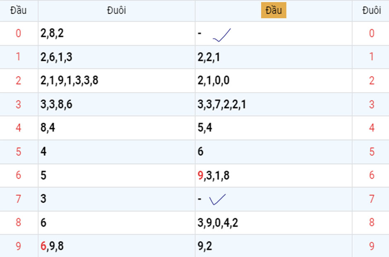Select the 2,8,2 cell
The image size is (389, 257).
(x=52, y=34)
